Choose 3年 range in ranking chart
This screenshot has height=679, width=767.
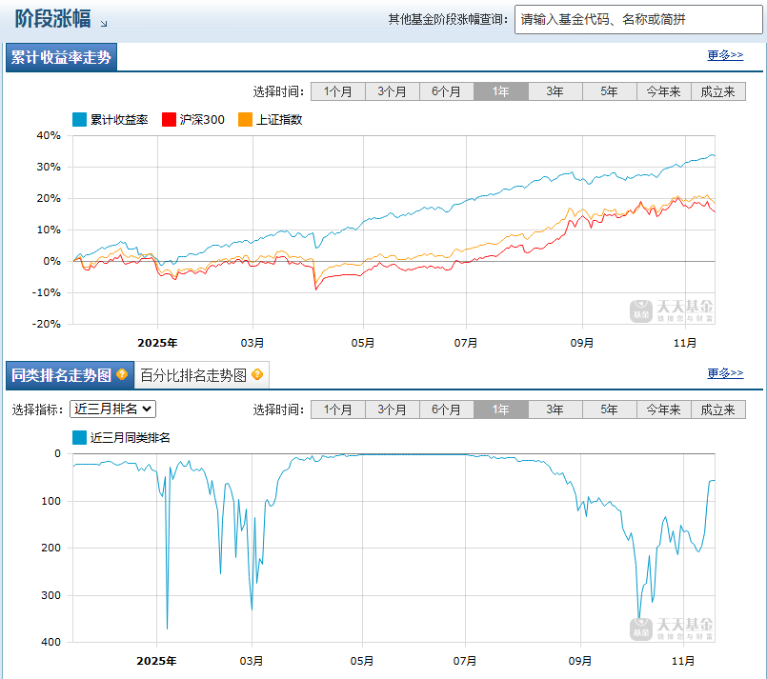[x=555, y=409]
